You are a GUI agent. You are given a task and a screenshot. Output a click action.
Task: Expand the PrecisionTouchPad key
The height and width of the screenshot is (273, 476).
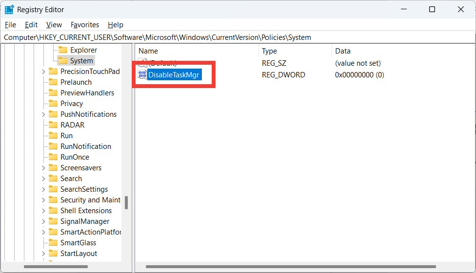(x=43, y=72)
